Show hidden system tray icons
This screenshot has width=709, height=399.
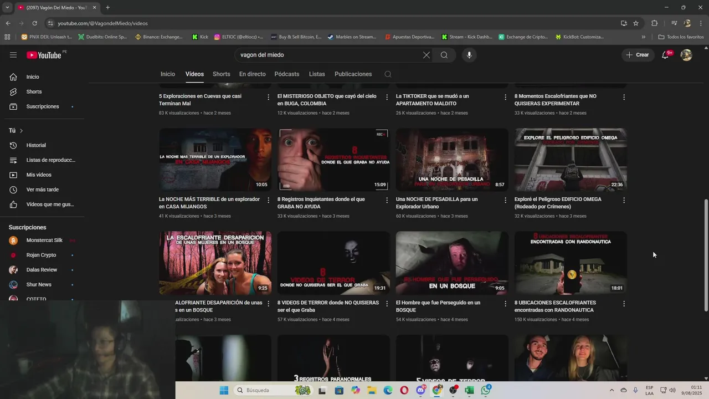[612, 390]
